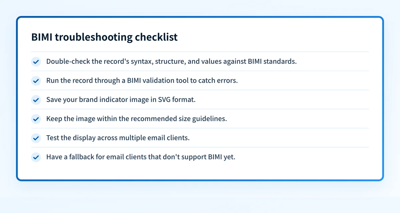Screen dimensions: 400x213
Task: Click checkmark icon beside 'Double-check the record's syntax'
Action: (x=36, y=62)
